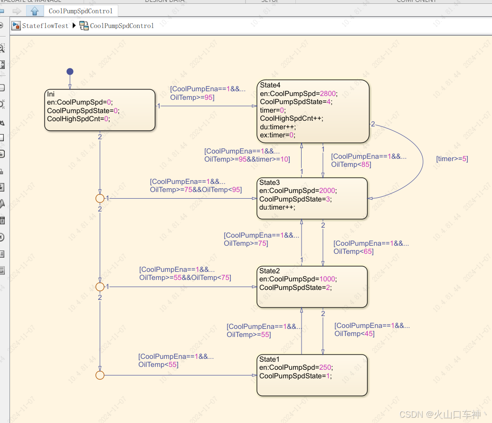Click the forward navigation arrow button
This screenshot has height=423, width=492.
click(x=17, y=10)
